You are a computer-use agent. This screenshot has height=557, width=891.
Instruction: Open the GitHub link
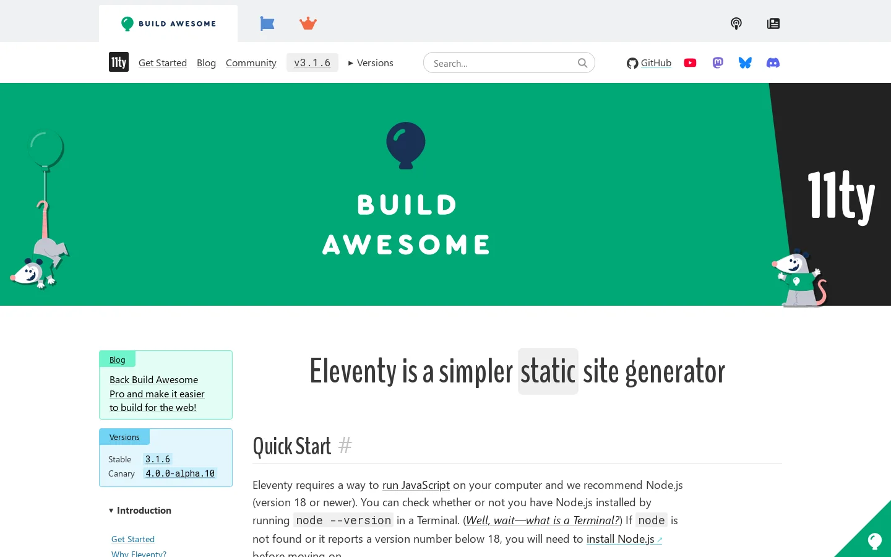[649, 63]
